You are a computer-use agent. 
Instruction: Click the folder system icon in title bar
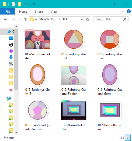pyautogui.click(x=5, y=4)
